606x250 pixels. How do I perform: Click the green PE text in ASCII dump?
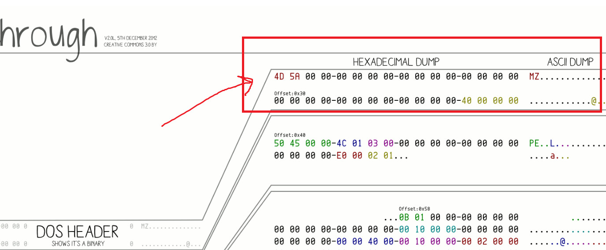coord(535,143)
